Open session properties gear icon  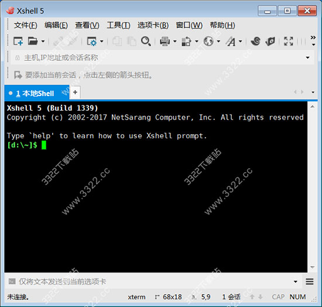coord(91,41)
